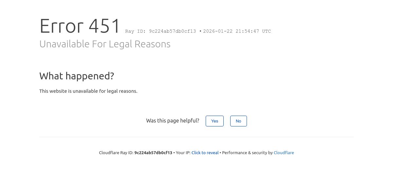The height and width of the screenshot is (196, 393).
Task: Click the Unavailable For Legal Reasons subtitle
Action: point(105,44)
